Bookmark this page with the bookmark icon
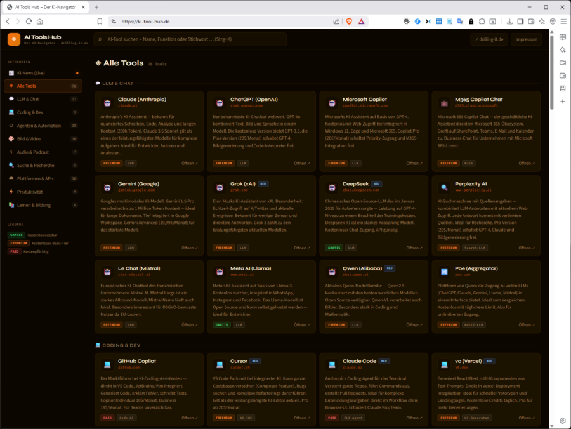Viewport: 571px width, 429px height. tap(100, 21)
